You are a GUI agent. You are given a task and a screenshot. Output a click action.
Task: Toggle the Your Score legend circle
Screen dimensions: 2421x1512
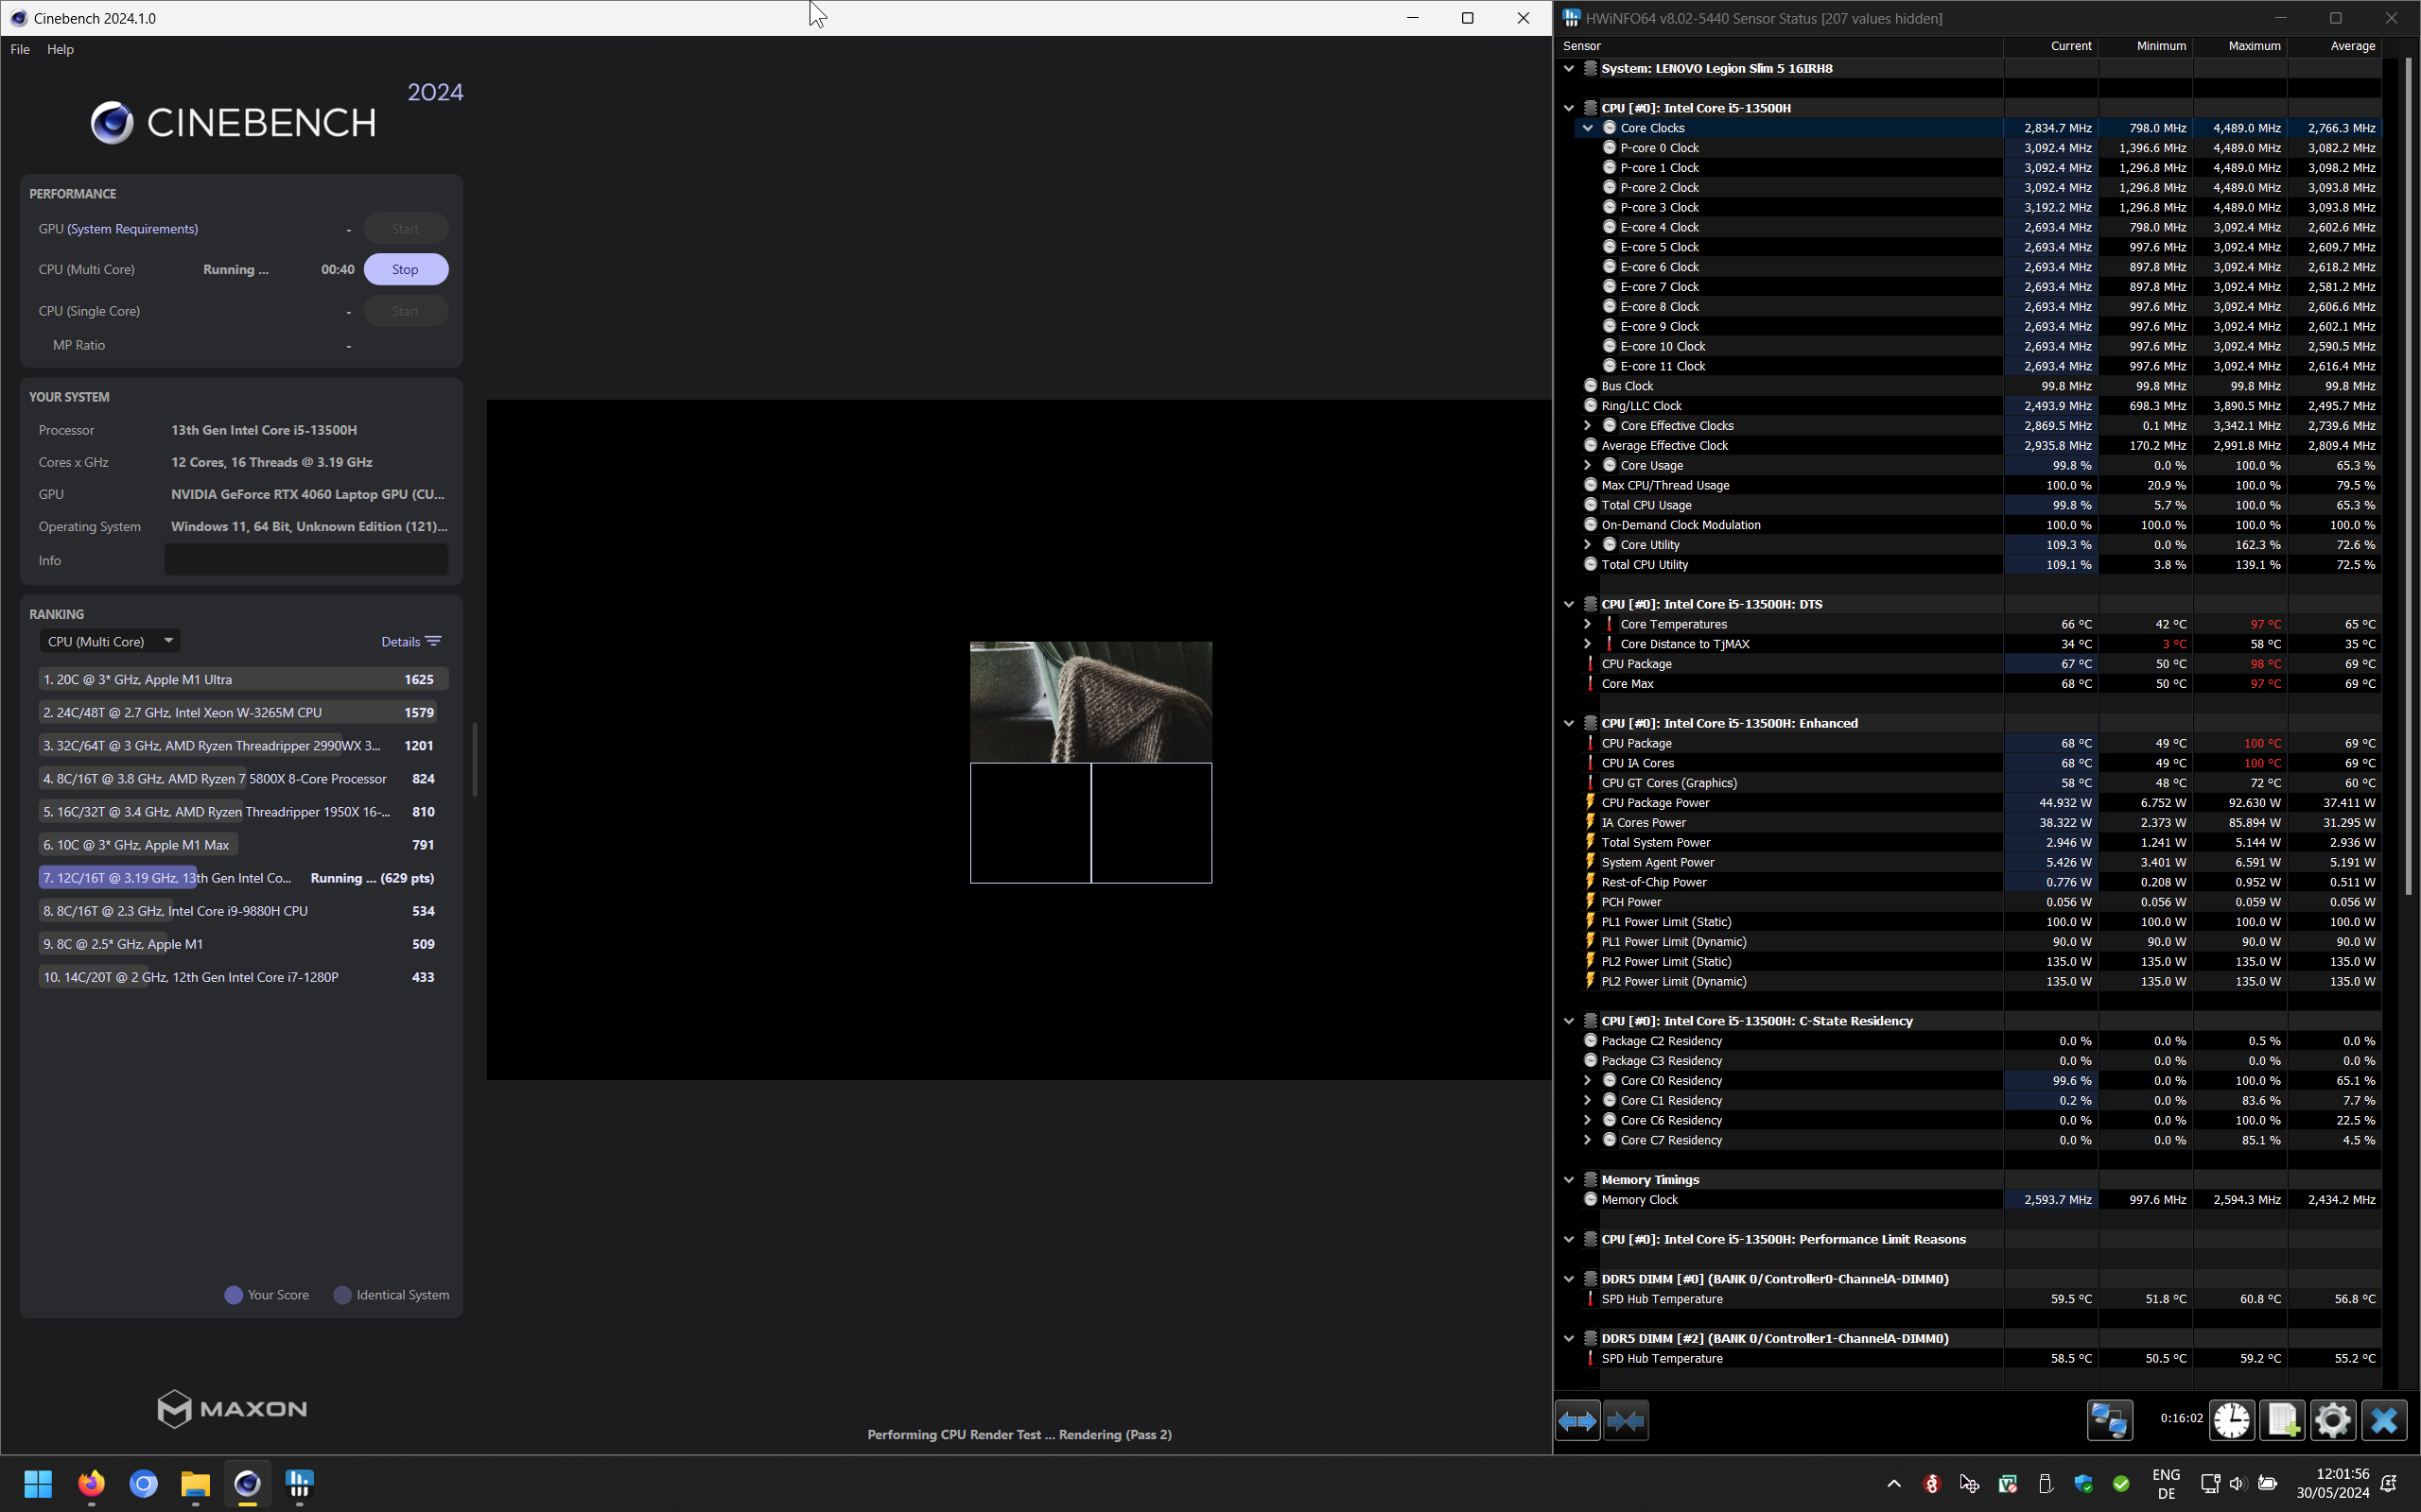[233, 1295]
